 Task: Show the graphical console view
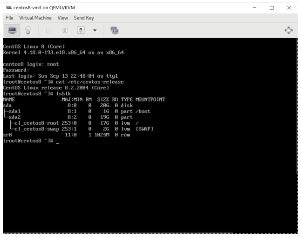(12, 30)
